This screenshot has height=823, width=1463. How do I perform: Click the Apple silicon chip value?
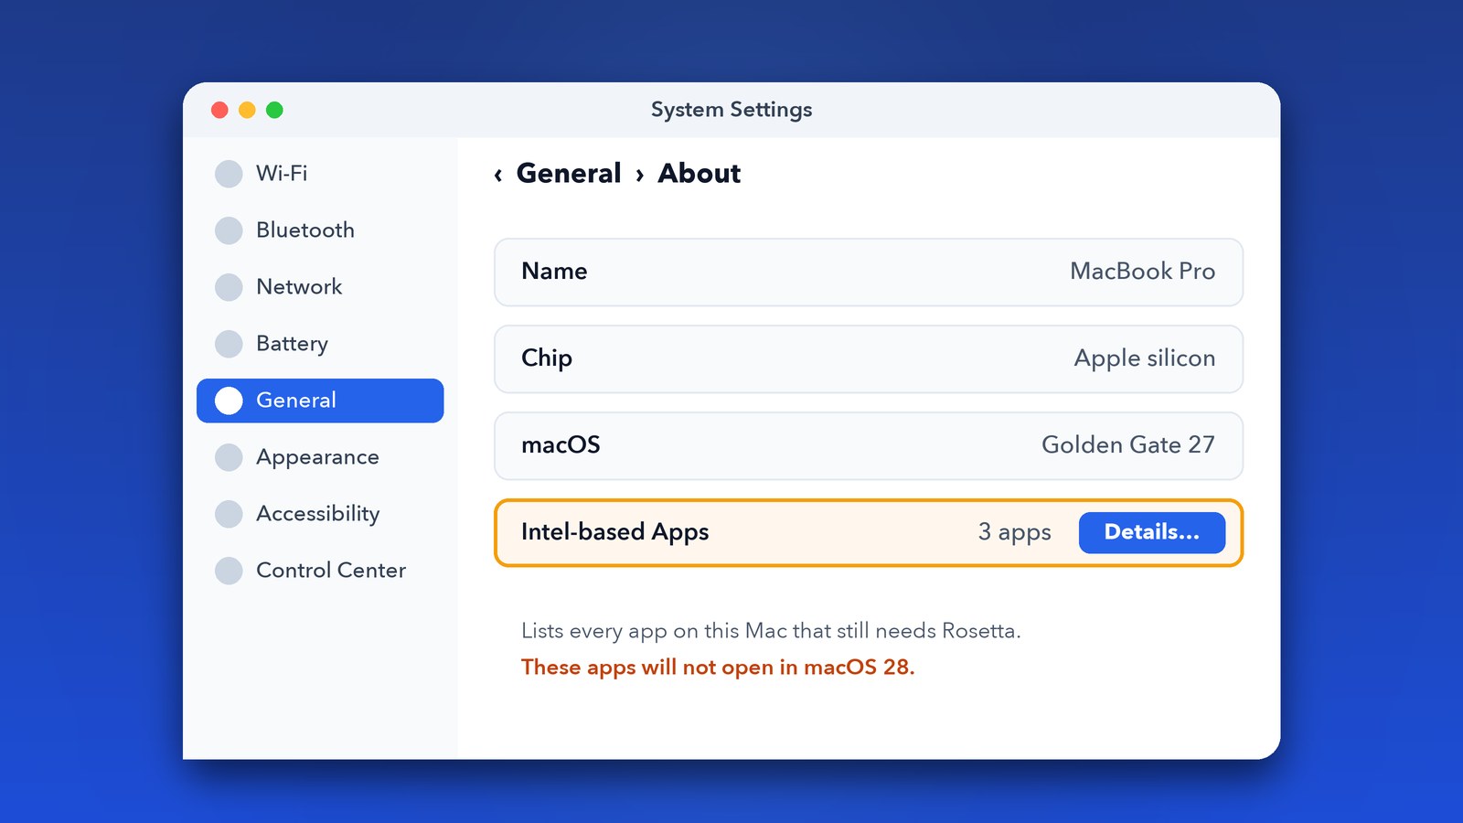click(x=1145, y=358)
